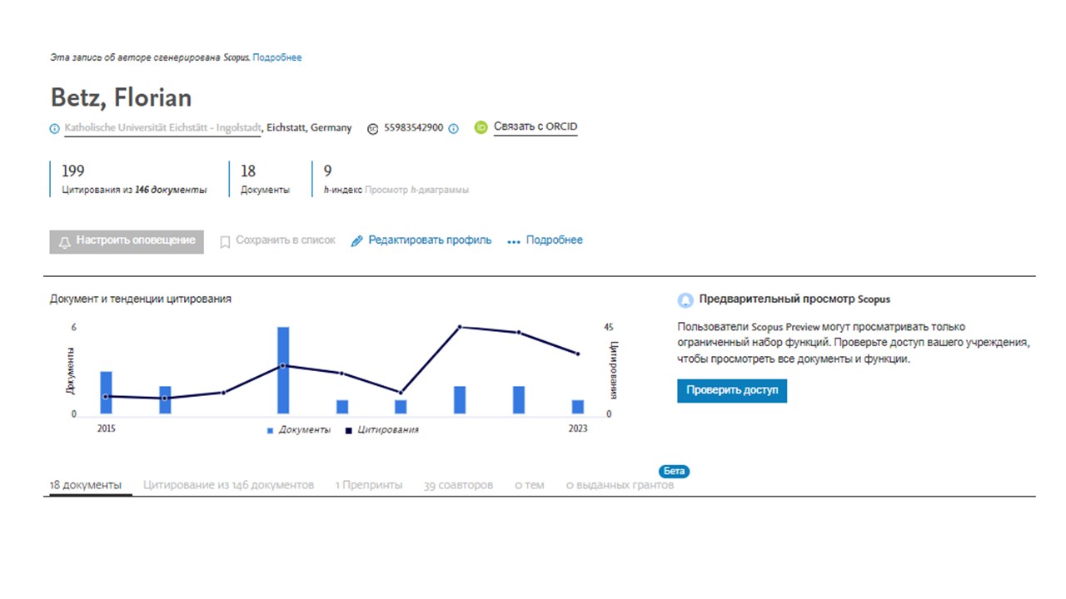The width and height of the screenshot is (1066, 599).
Task: Follow the Подробнее link in the top notice
Action: tap(277, 57)
